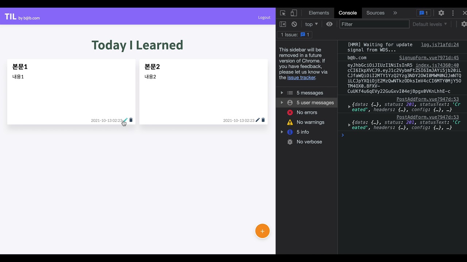Switch to the Elements tab
The image size is (467, 262).
tap(319, 13)
